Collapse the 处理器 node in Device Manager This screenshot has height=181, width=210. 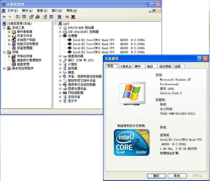[x=60, y=36]
